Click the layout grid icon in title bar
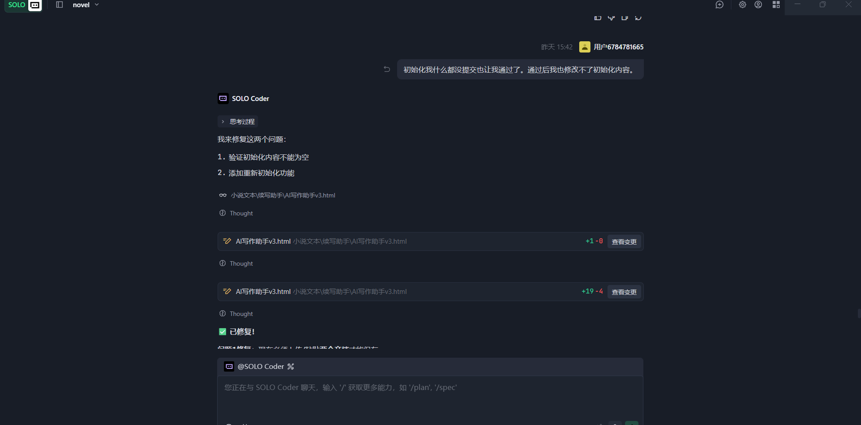Image resolution: width=861 pixels, height=425 pixels. click(x=776, y=5)
